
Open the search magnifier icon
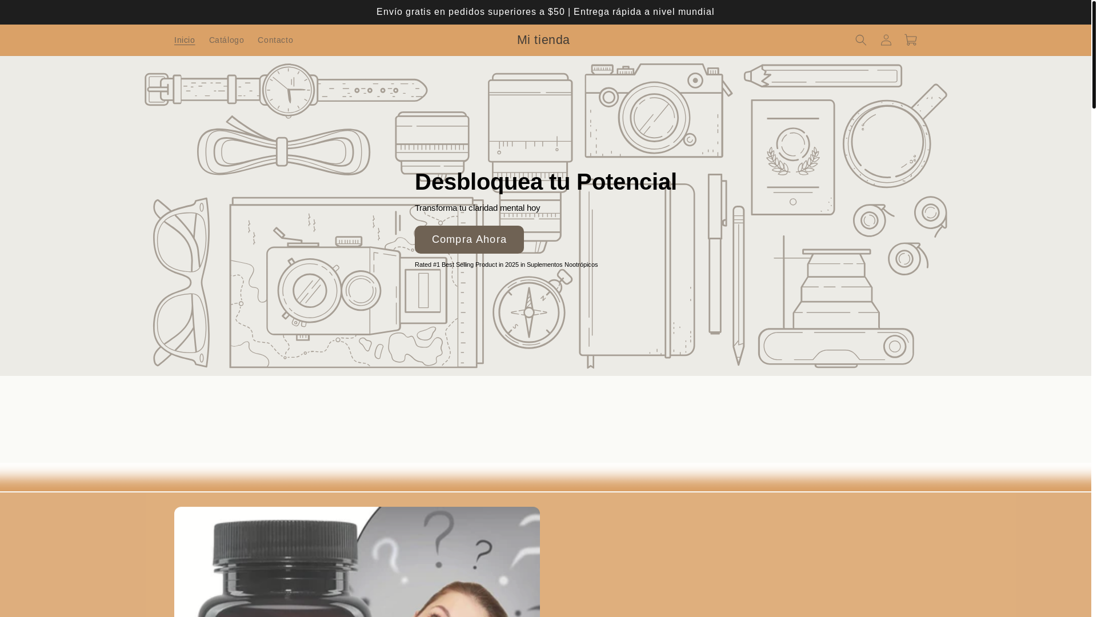click(x=860, y=40)
